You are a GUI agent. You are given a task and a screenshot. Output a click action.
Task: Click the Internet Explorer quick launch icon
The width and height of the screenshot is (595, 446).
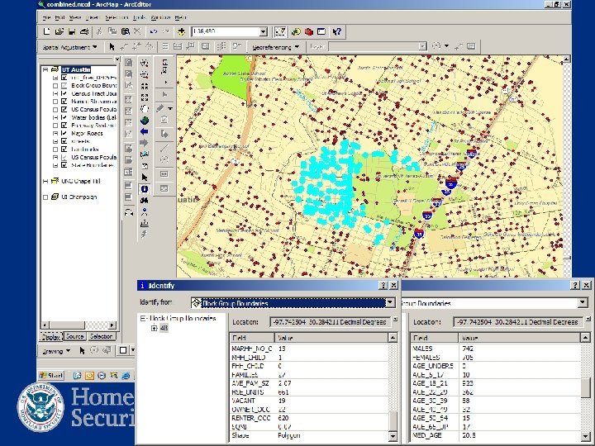[x=126, y=376]
